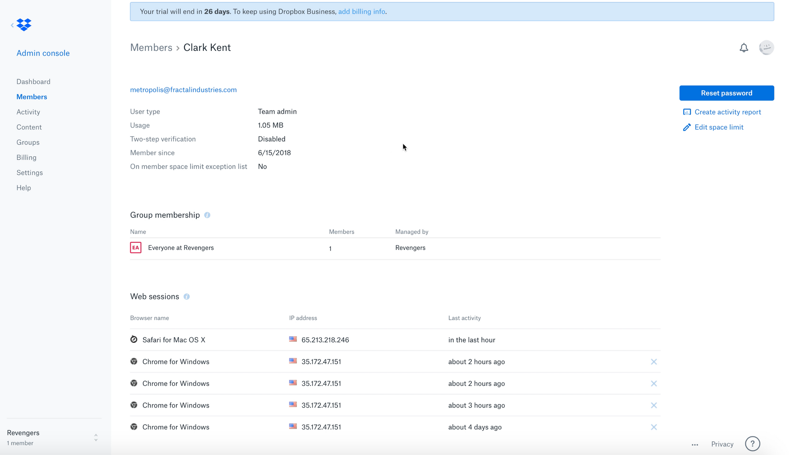
Task: Click Create activity report link
Action: pos(728,112)
